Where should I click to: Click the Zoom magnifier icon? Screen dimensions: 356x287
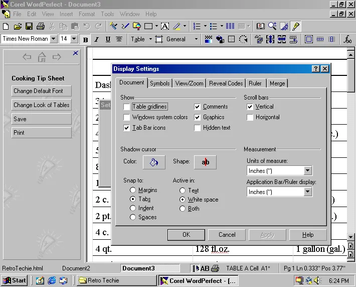[272, 27]
